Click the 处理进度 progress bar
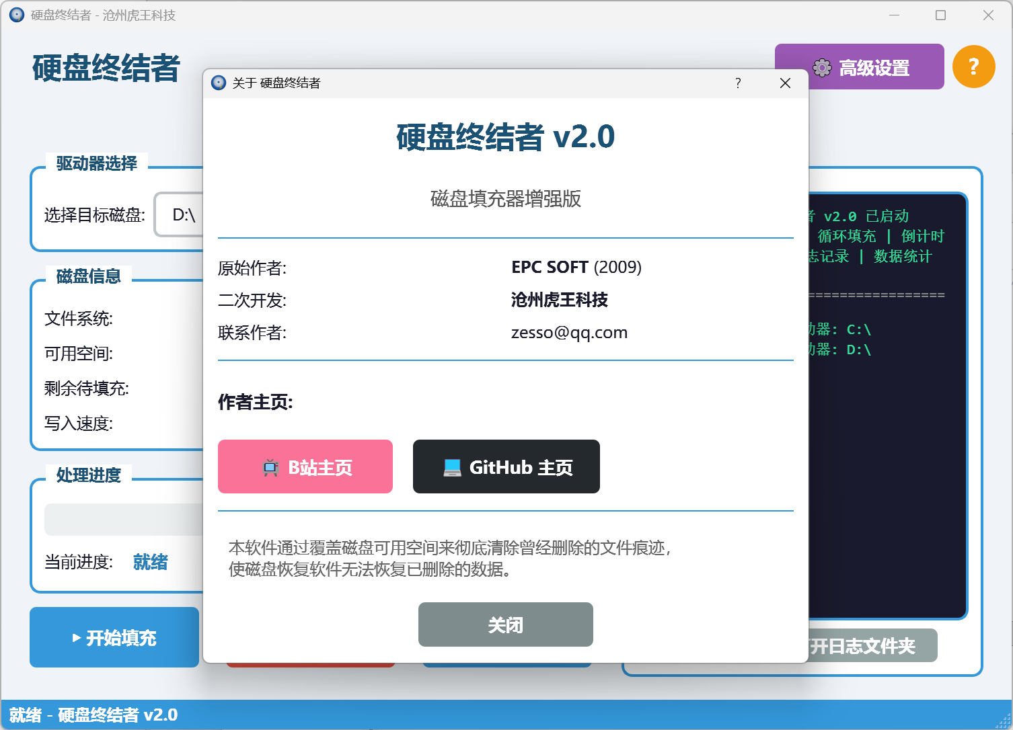The image size is (1013, 730). (121, 519)
